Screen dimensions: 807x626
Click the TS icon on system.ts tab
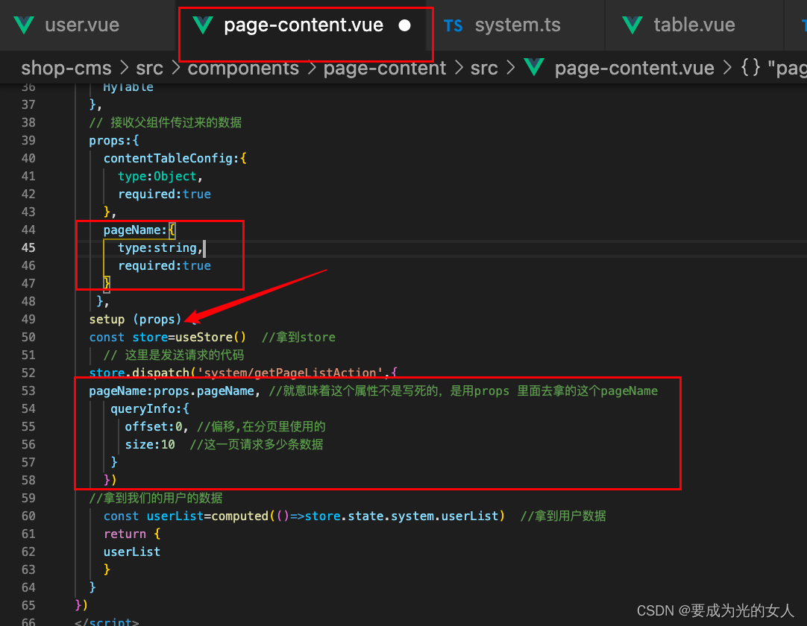coord(453,26)
